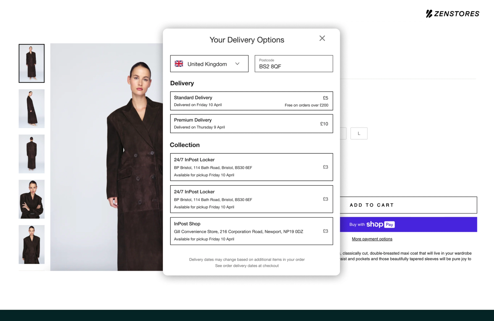Select the Standard Delivery £5 option
Screen dimensions: 494x321
pos(251,101)
